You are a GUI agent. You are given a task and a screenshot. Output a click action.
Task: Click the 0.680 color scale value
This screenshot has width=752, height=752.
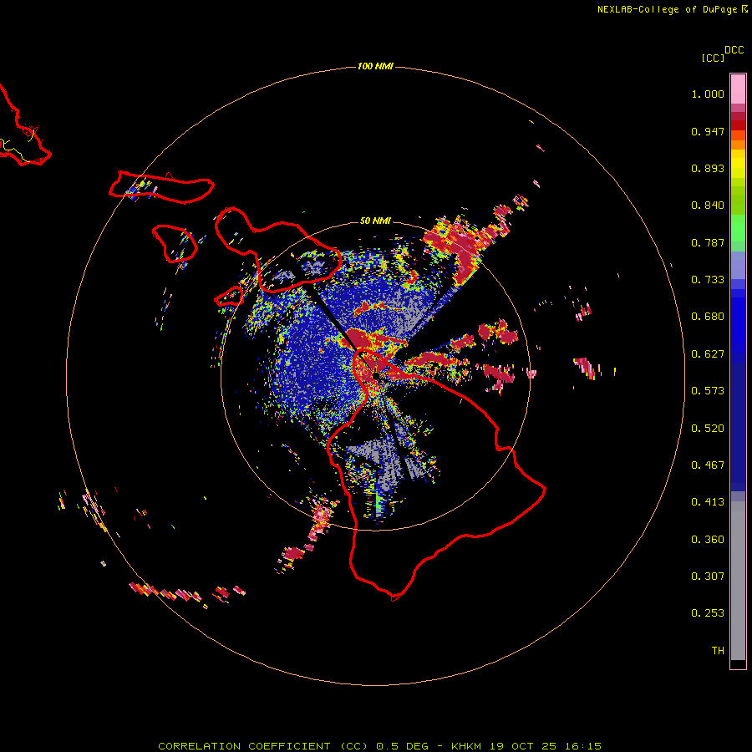pos(708,317)
